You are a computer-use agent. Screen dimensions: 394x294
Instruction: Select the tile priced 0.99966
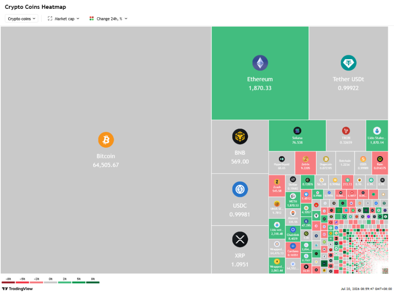click(335, 182)
